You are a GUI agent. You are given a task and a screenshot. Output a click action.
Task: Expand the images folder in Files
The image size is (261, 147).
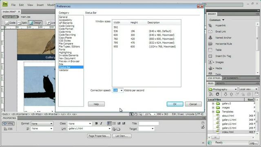tap(213, 107)
